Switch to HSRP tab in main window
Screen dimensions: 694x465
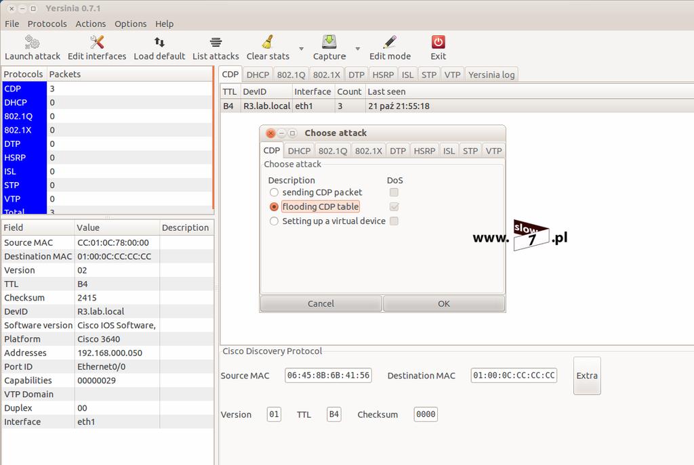383,74
